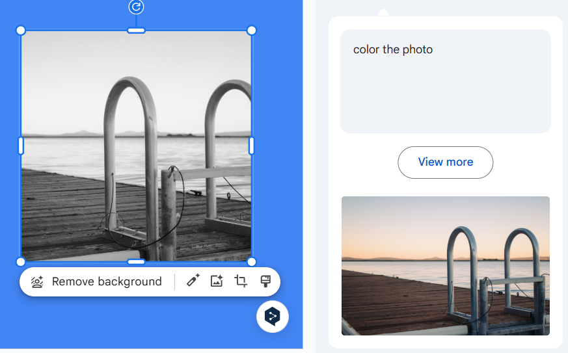The height and width of the screenshot is (353, 568).
Task: Click the left-side edge resize handle
Action: 21,146
